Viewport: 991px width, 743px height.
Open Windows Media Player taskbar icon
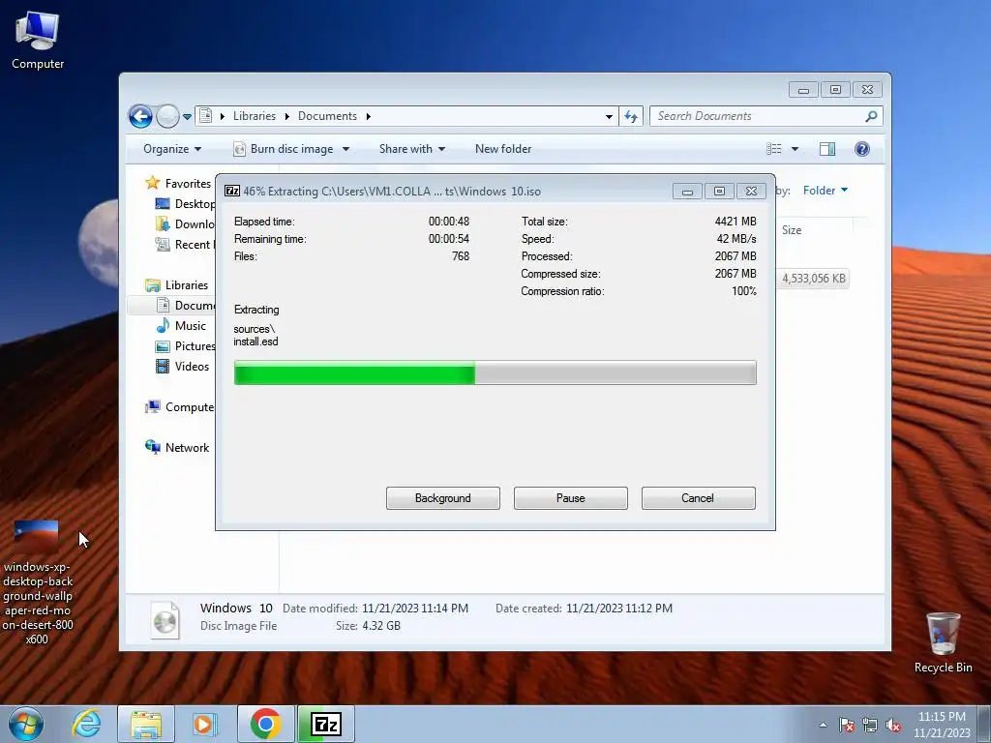coord(204,724)
